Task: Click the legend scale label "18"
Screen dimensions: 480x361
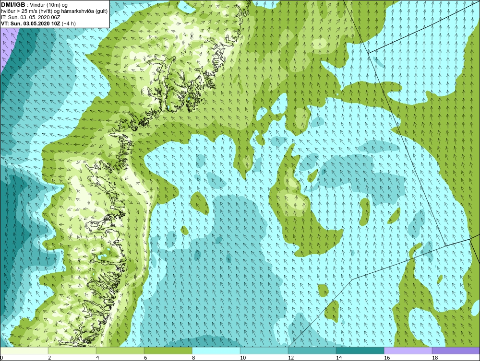Action: coord(435,358)
